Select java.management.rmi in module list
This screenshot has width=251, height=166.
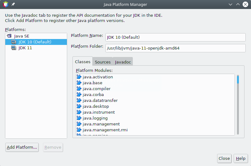tap(155, 130)
